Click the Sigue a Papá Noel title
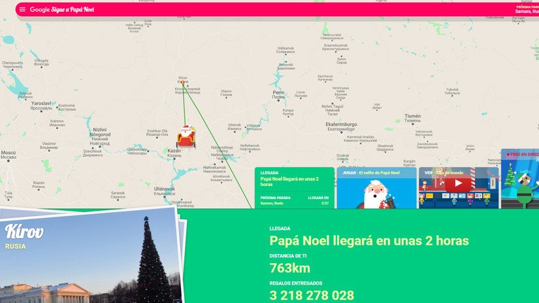Image resolution: width=539 pixels, height=303 pixels. [73, 10]
